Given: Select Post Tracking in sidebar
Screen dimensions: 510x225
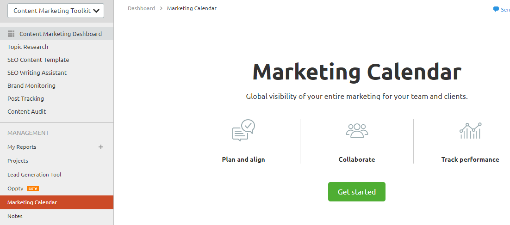Looking at the screenshot, I should point(26,98).
